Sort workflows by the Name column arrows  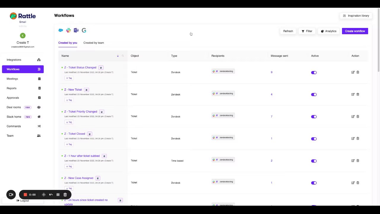click(118, 56)
